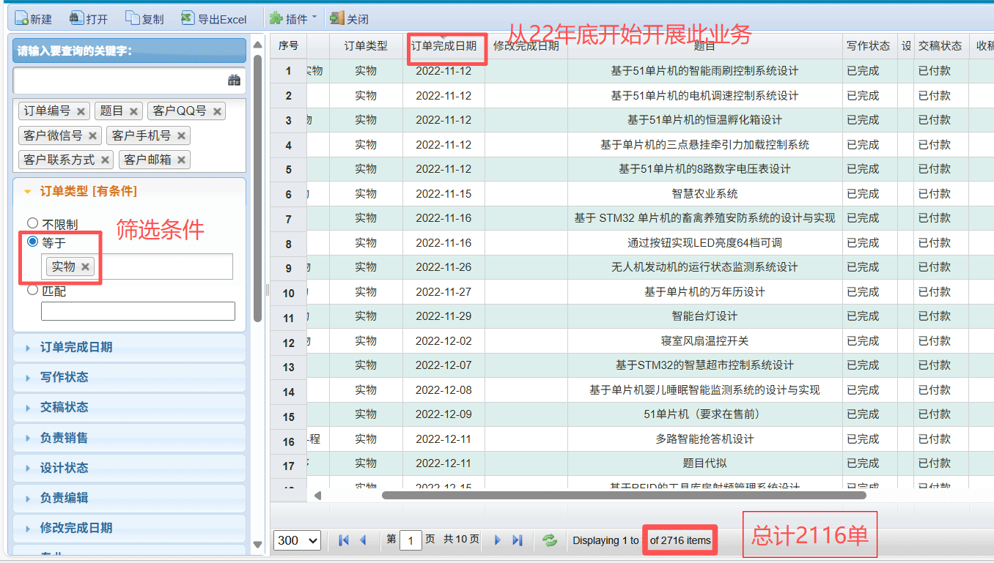Open the page size 300 dropdown

pyautogui.click(x=297, y=540)
